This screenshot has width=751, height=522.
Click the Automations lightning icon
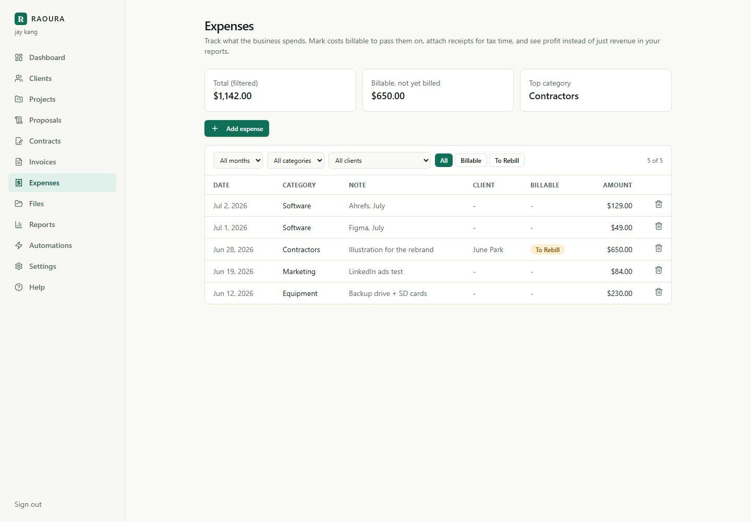(x=19, y=245)
